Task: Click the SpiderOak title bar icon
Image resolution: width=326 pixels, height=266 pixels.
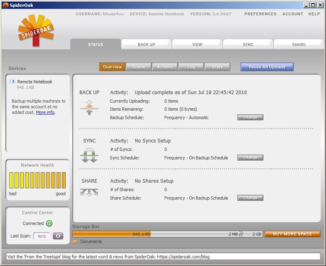Action: [x=6, y=5]
